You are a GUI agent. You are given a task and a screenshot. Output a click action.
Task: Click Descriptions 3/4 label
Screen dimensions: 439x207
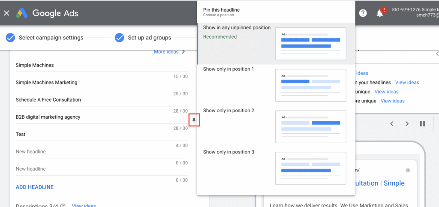pos(37,206)
